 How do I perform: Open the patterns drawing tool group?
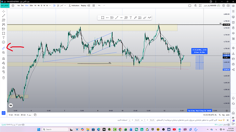(x=4, y=25)
